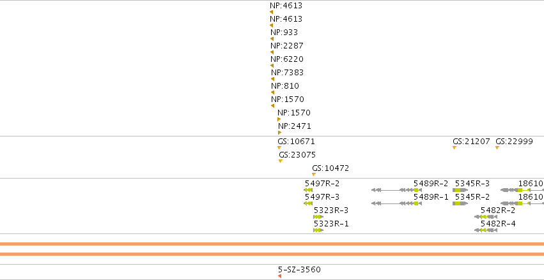Select the NP:2287 insertion marker triangle

(x=272, y=52)
